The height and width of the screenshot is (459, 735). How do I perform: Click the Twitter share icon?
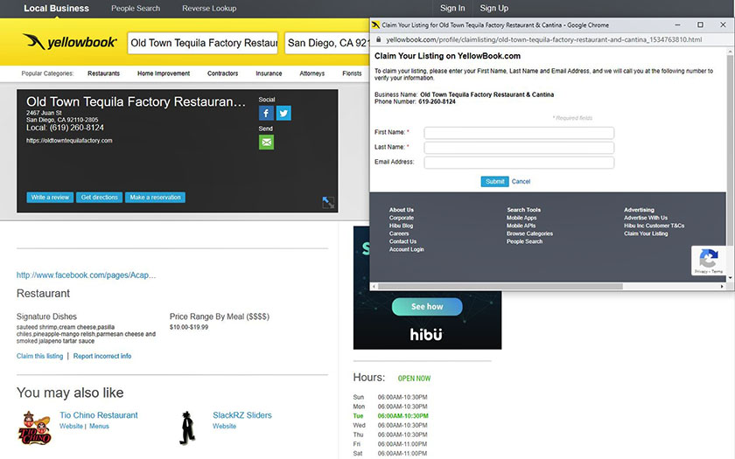pos(283,113)
